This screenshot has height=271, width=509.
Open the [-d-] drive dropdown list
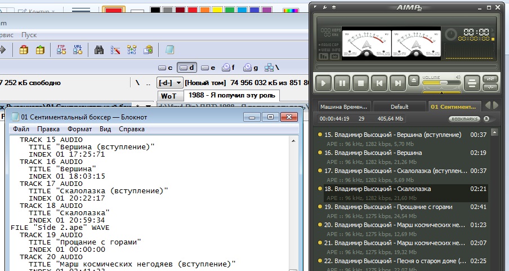pos(170,83)
